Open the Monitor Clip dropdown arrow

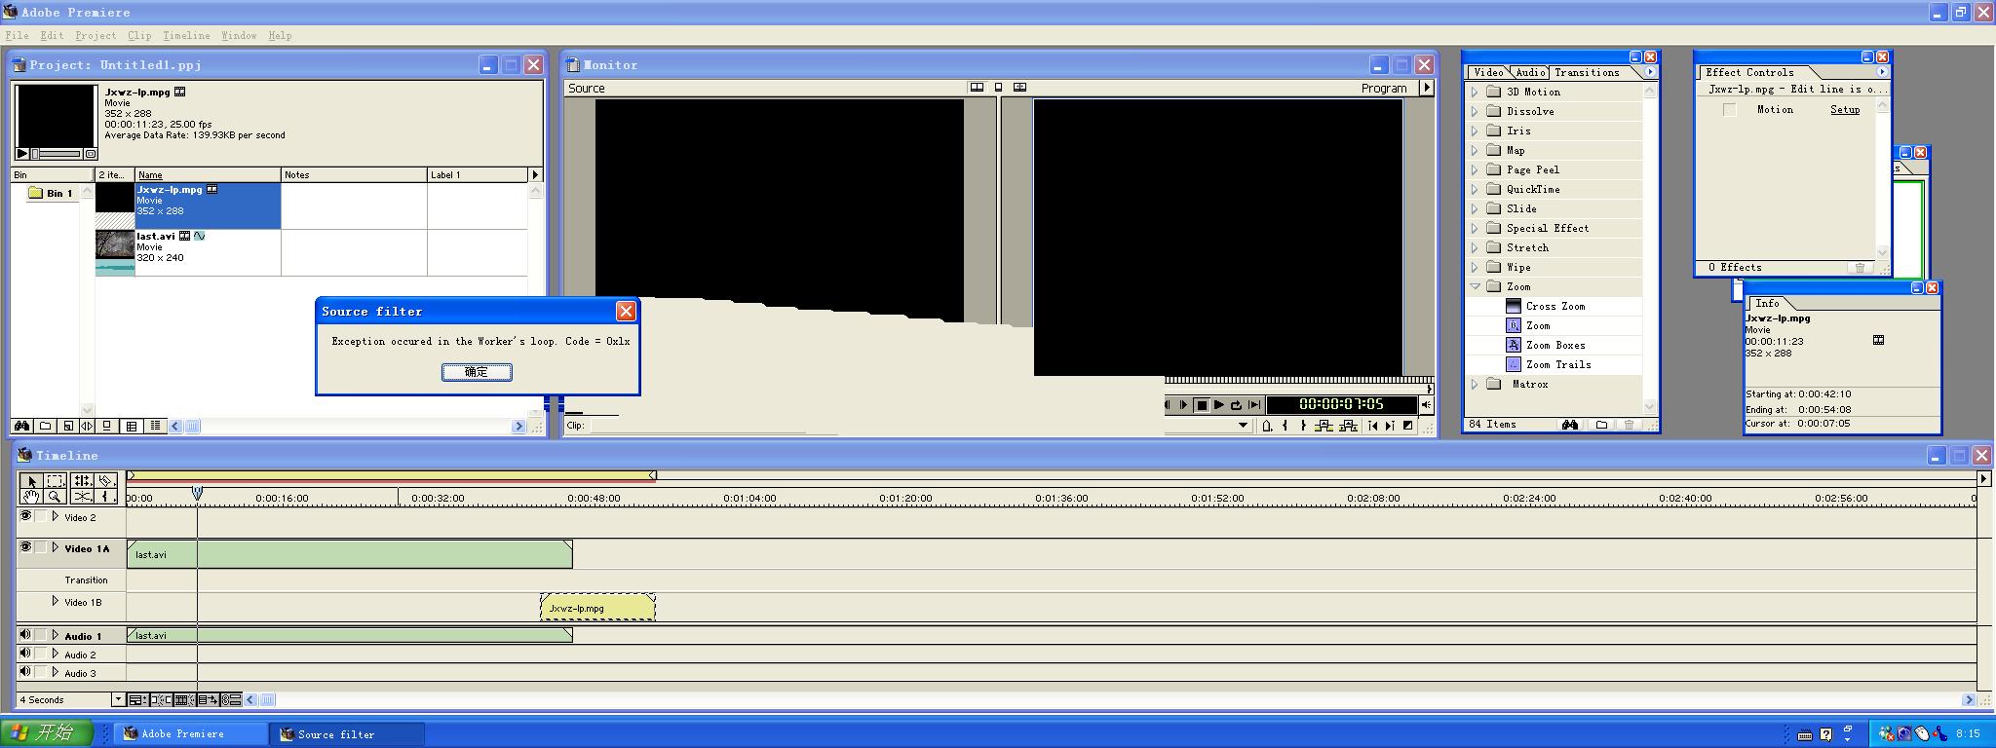[x=1243, y=426]
